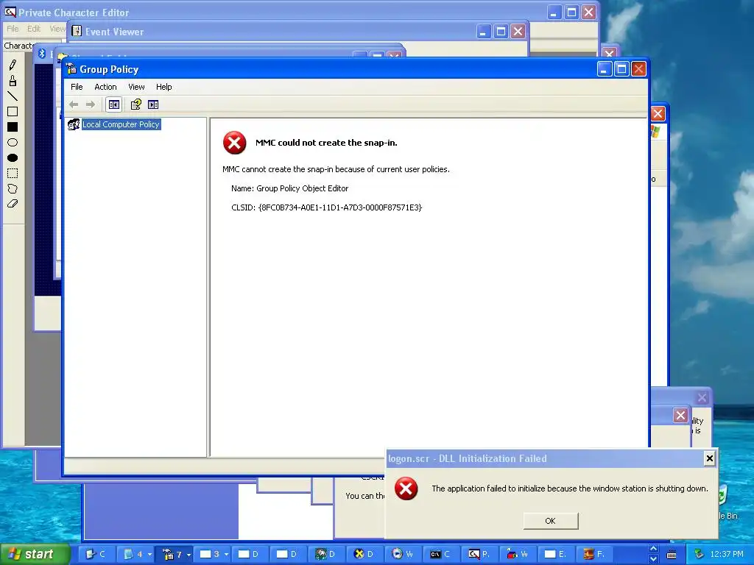This screenshot has width=754, height=565.
Task: Select the Hollow Ellipse tool in Character Editor
Action: [13, 142]
